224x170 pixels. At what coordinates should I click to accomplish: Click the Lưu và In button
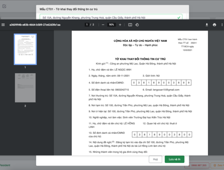(x=174, y=159)
